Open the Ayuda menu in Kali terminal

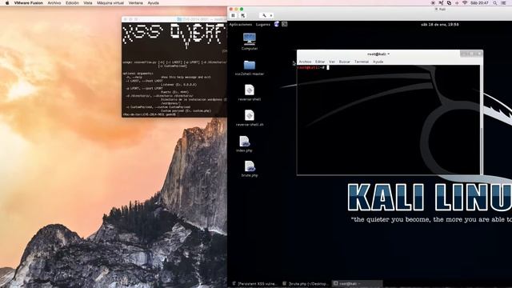pyautogui.click(x=378, y=62)
